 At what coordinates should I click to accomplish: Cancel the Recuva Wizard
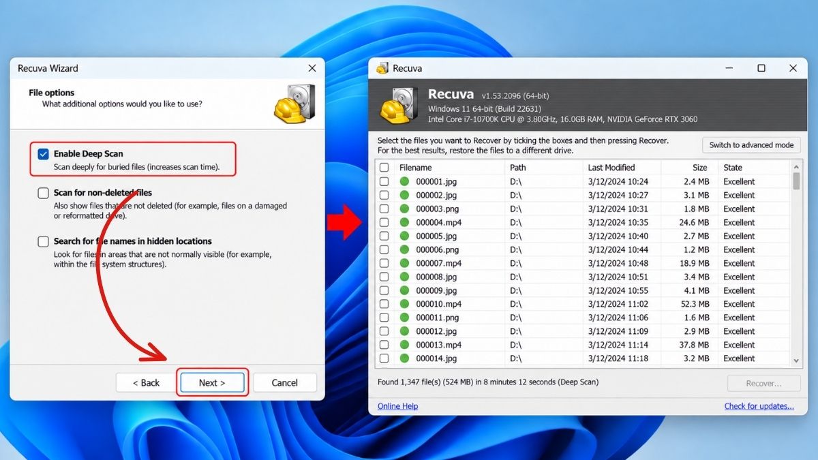click(x=285, y=382)
